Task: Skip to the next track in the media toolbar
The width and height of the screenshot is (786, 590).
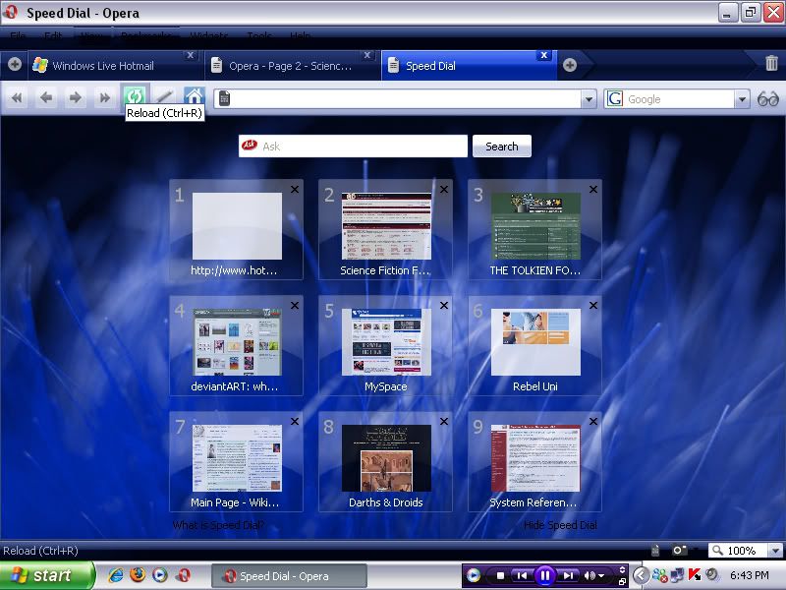Action: point(568,575)
